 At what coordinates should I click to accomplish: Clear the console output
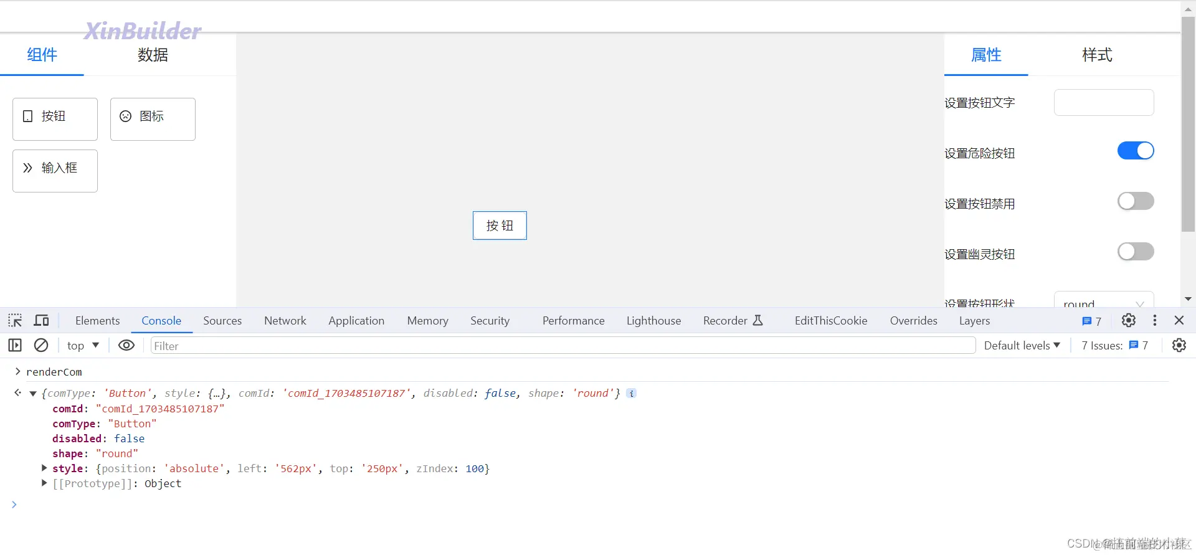tap(41, 345)
